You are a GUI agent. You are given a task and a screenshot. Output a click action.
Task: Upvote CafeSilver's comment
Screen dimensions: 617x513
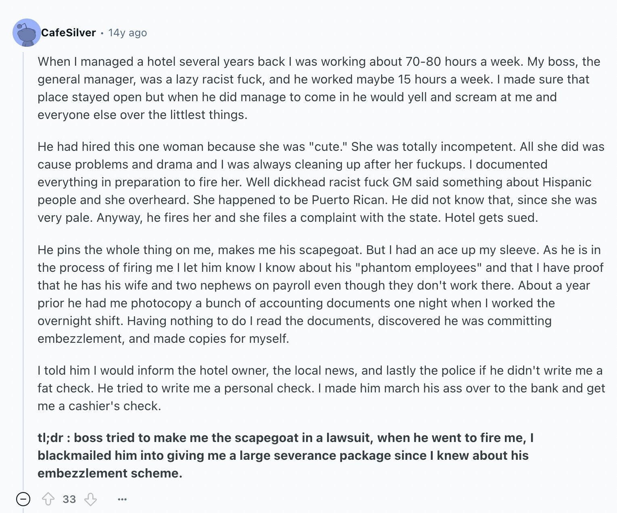click(x=48, y=499)
